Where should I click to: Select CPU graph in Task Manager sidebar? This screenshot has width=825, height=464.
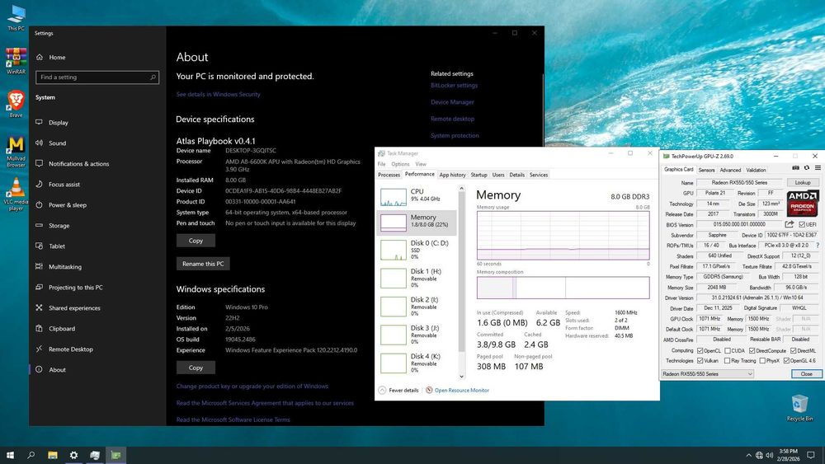(x=418, y=195)
